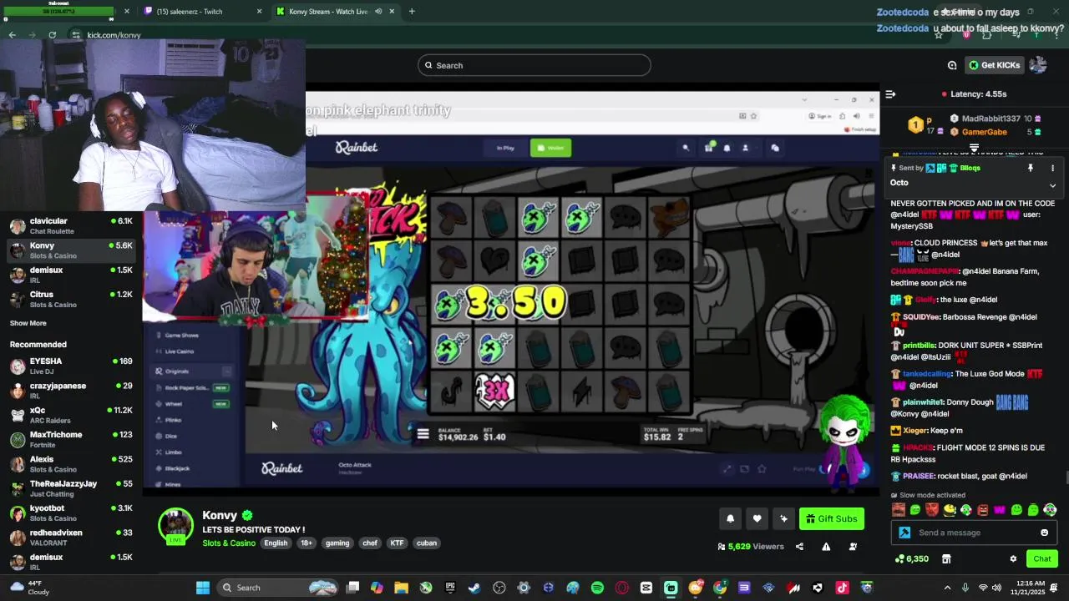
Task: Open kyootbot channel in recommended list
Action: [x=71, y=513]
